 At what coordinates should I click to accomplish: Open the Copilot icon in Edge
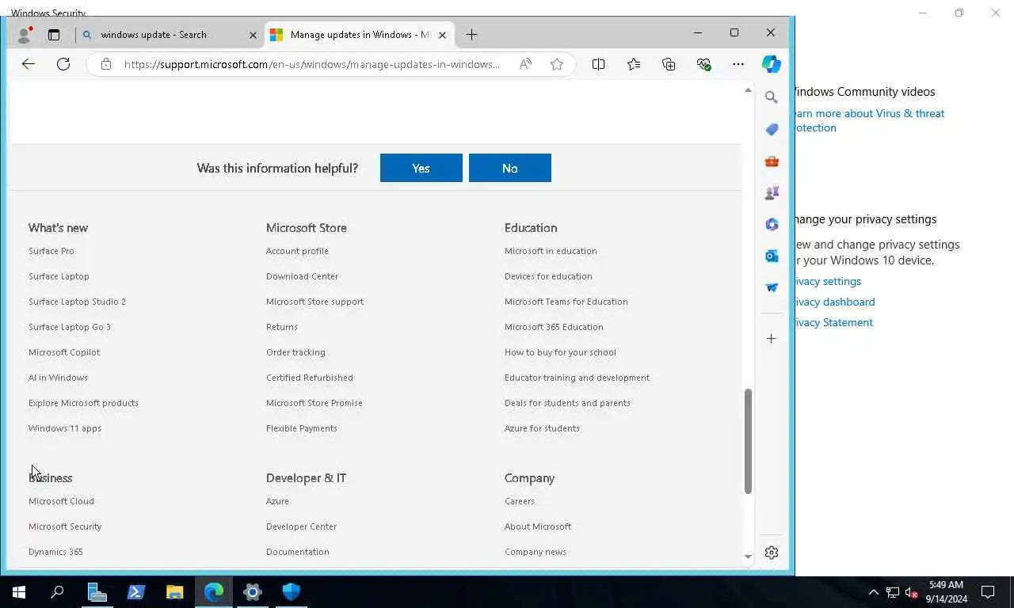point(772,64)
